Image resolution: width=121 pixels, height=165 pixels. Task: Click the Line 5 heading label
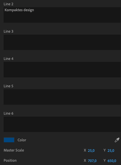[9, 86]
